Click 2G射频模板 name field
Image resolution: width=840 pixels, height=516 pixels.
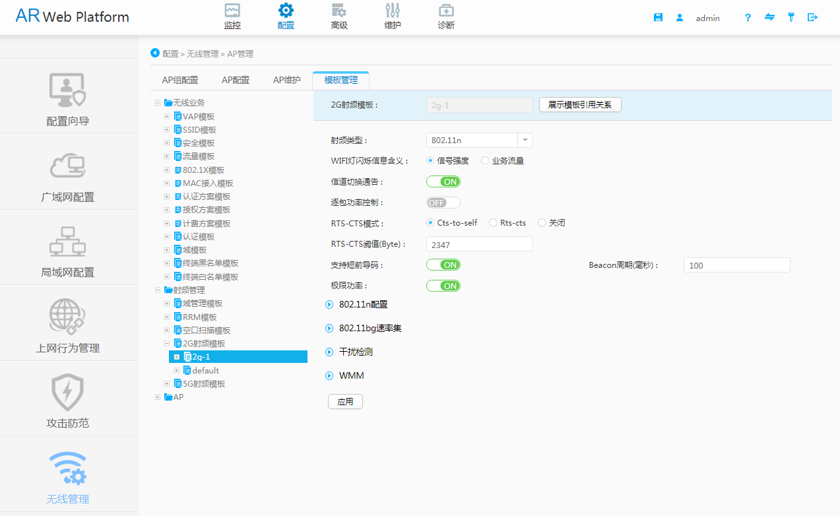coord(479,105)
